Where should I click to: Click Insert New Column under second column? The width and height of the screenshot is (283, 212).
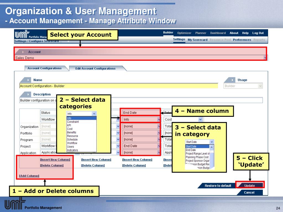click(x=96, y=160)
